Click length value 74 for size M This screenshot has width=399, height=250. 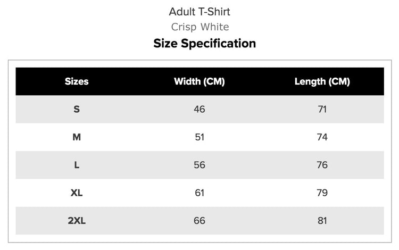(x=322, y=137)
